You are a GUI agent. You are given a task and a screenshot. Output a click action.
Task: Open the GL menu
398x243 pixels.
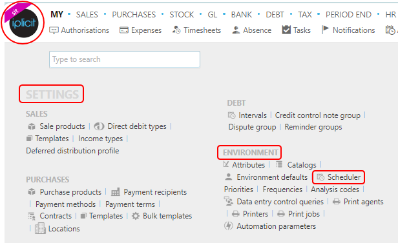point(213,15)
